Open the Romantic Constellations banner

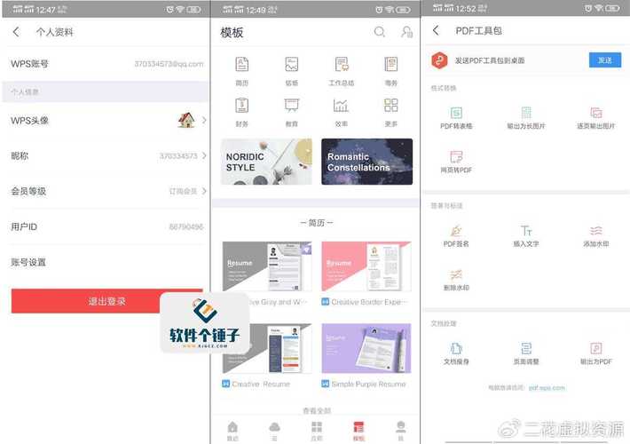click(366, 162)
